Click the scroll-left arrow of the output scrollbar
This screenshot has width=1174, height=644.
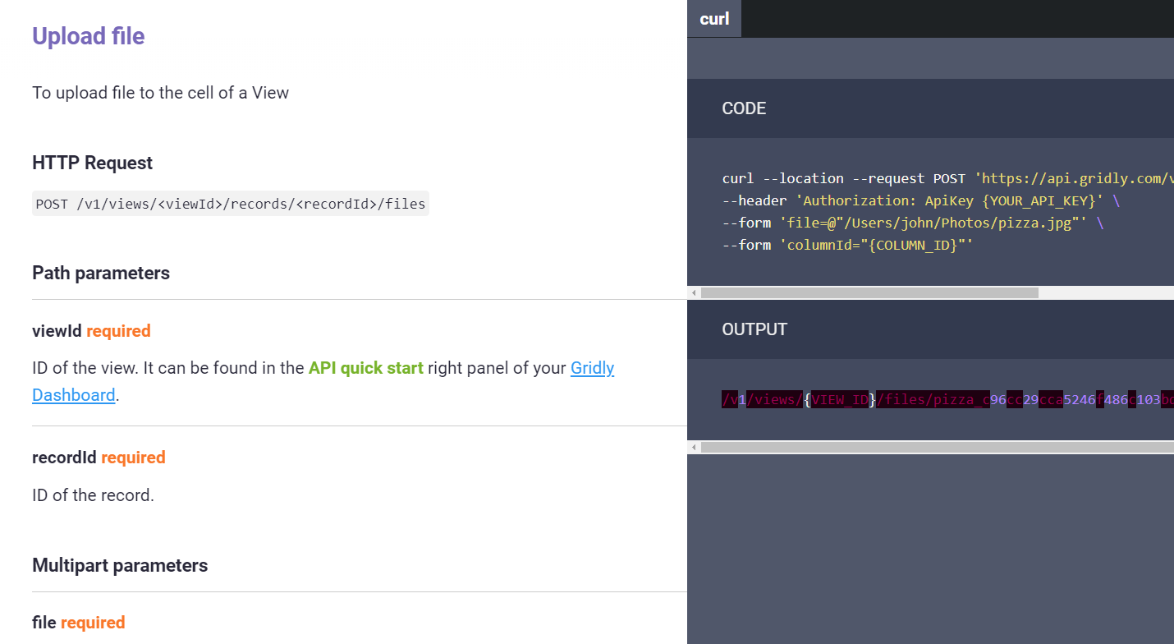[x=694, y=447]
